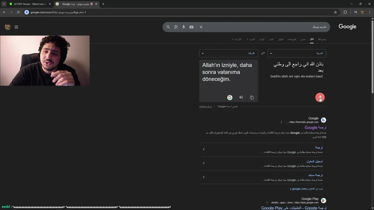Open more options for the Google Play result
The width and height of the screenshot is (374, 210).
click(x=267, y=203)
